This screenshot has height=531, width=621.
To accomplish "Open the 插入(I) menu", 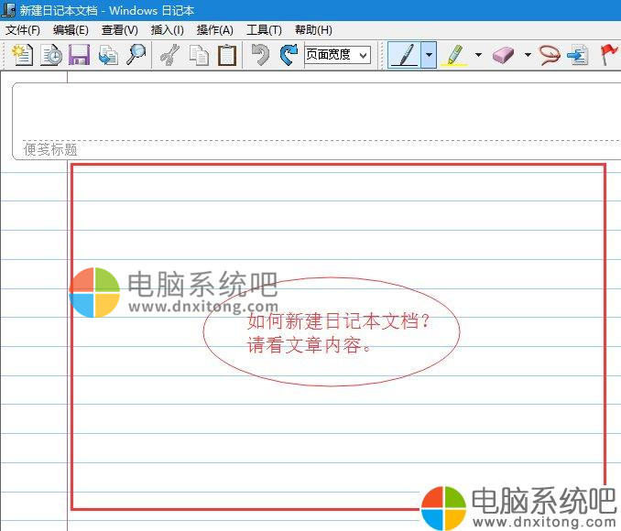I will [x=167, y=30].
